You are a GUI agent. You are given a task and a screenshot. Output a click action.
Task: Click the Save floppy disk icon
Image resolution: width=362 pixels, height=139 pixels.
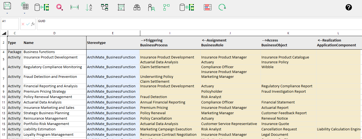point(7,6)
